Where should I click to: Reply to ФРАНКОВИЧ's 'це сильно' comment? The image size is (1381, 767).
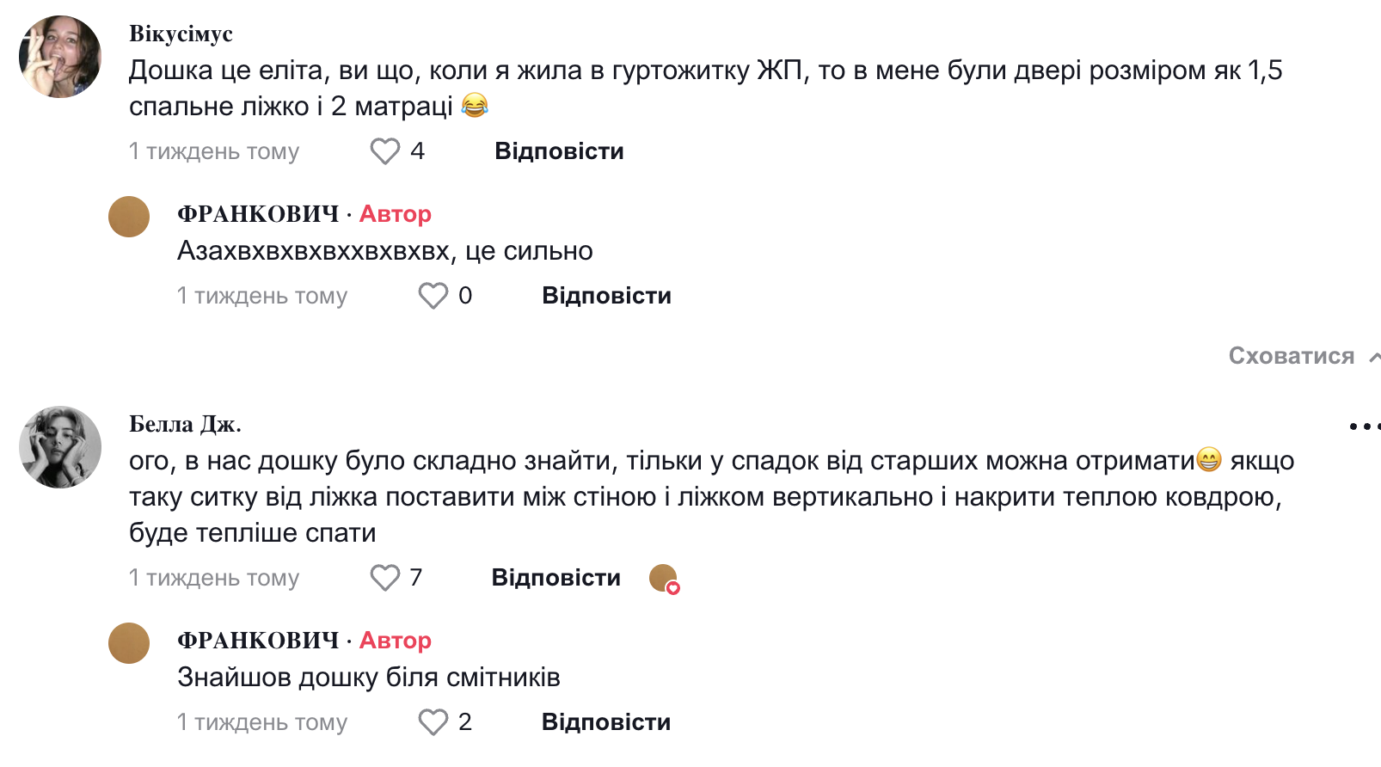(606, 296)
